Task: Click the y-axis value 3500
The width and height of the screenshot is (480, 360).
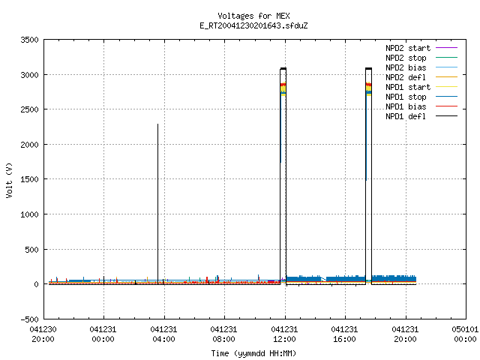Action: 30,40
